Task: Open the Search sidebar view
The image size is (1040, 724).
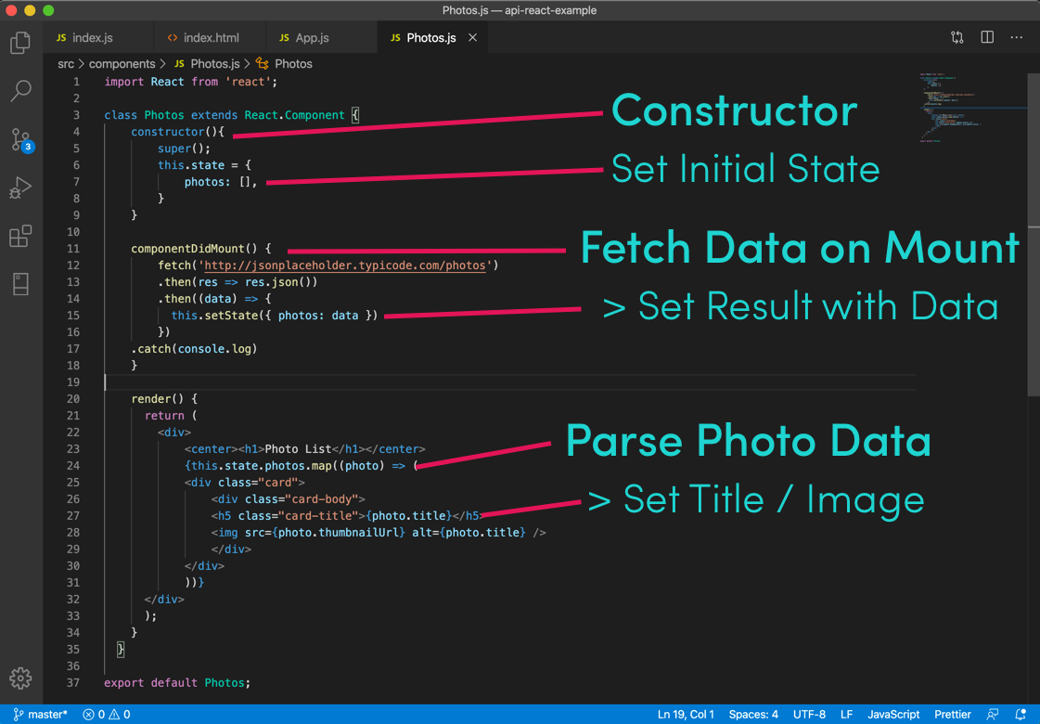Action: (20, 91)
